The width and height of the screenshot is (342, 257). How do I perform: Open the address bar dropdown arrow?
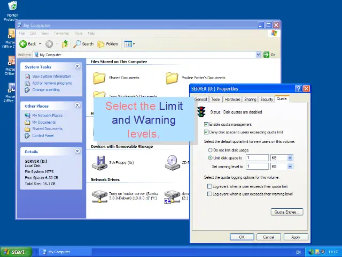[258, 55]
